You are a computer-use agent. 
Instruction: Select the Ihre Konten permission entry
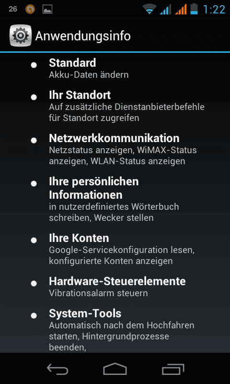115,249
